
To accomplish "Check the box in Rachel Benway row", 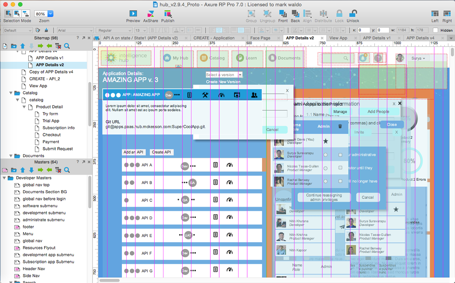I will click(x=340, y=181).
